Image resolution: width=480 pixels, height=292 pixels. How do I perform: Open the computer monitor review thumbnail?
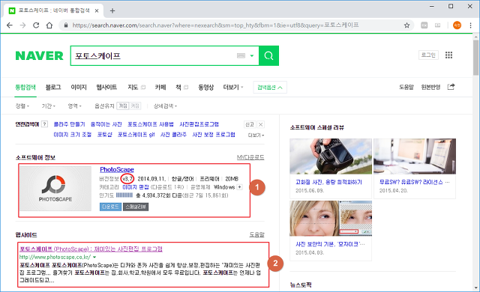point(415,156)
